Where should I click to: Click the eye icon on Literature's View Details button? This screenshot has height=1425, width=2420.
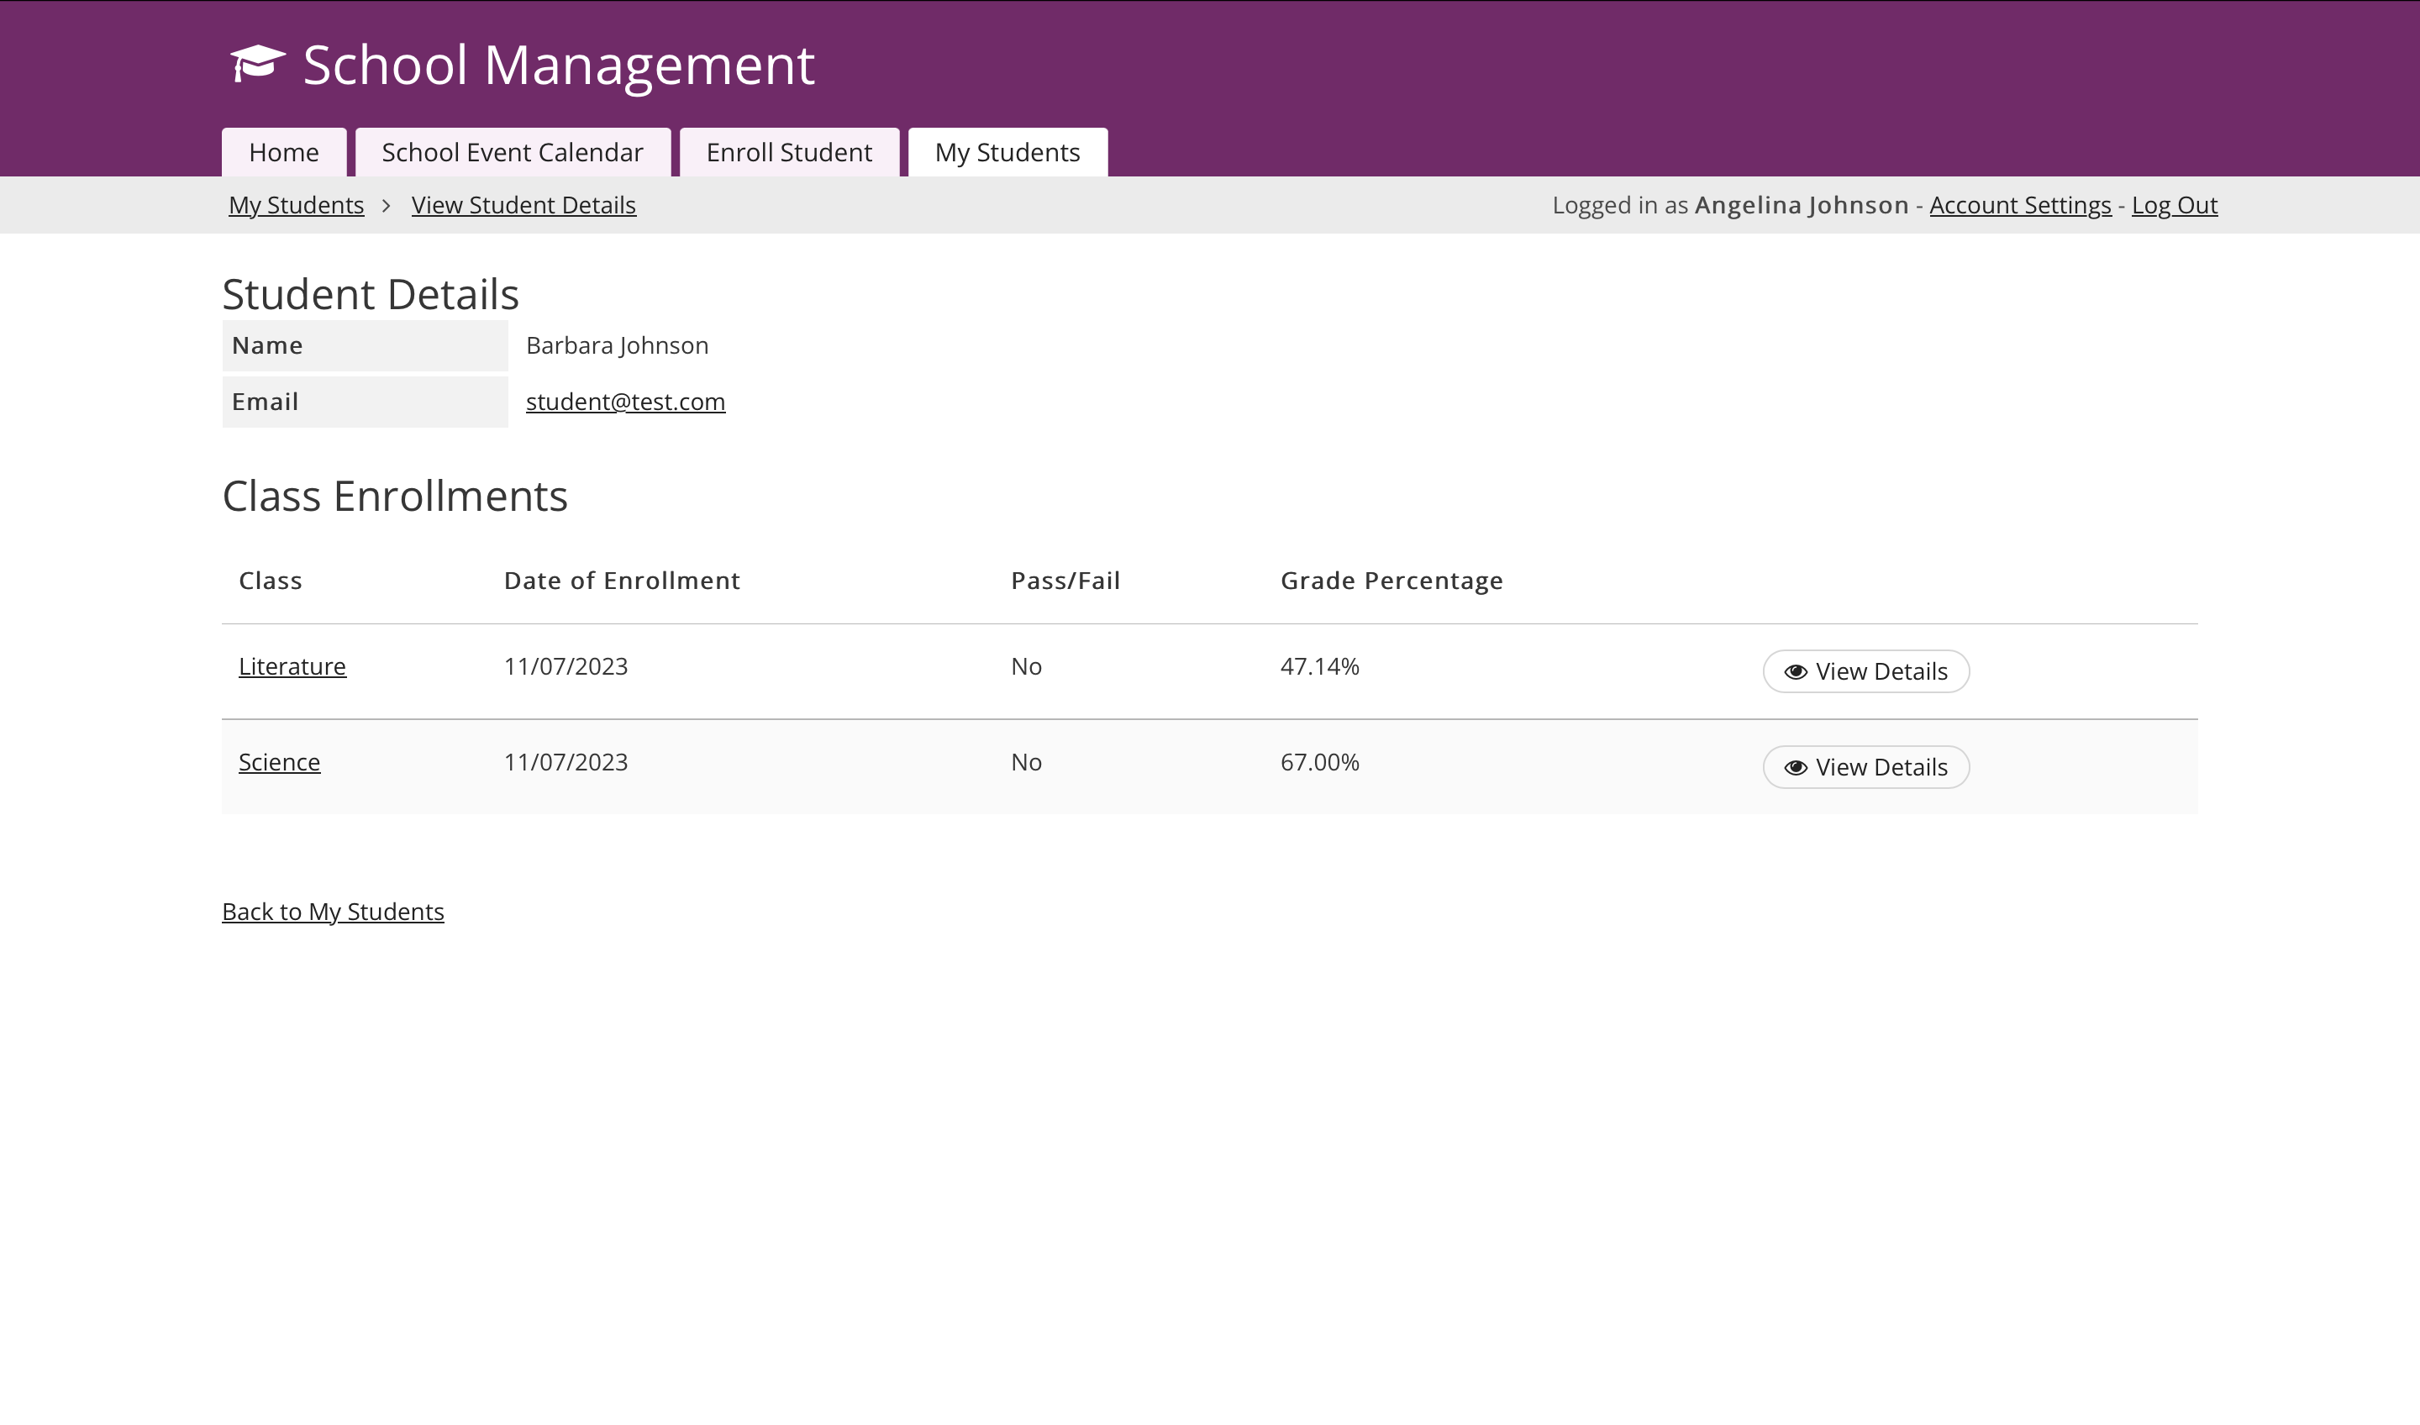[x=1795, y=671]
